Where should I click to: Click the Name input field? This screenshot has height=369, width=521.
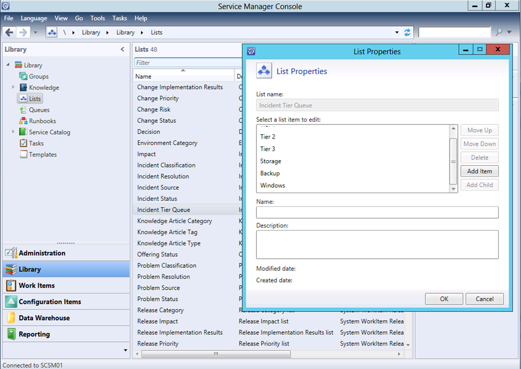(x=377, y=212)
